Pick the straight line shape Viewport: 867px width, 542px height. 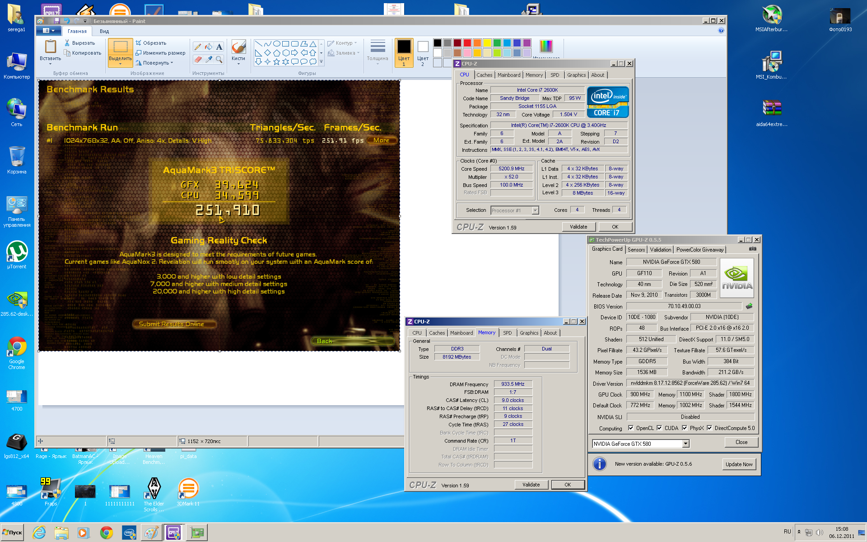258,44
